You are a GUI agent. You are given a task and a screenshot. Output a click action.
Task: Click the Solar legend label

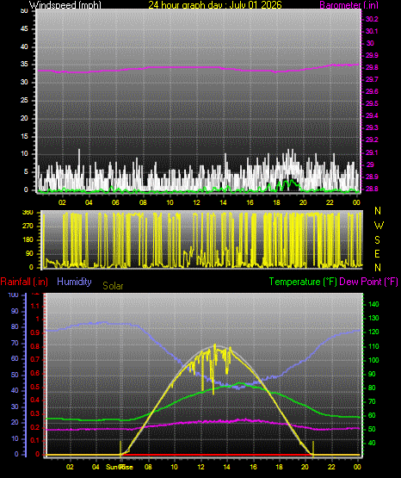point(113,286)
